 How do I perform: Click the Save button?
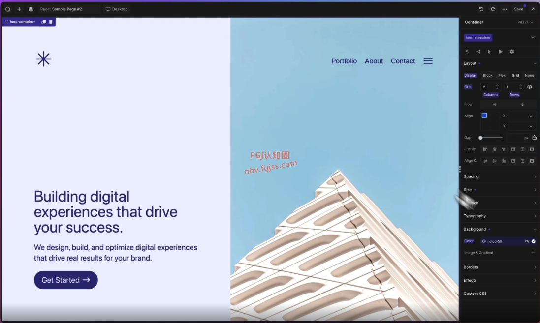tap(518, 9)
